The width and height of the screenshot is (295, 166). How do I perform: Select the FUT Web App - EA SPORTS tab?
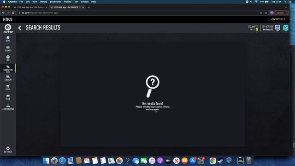coord(67,7)
